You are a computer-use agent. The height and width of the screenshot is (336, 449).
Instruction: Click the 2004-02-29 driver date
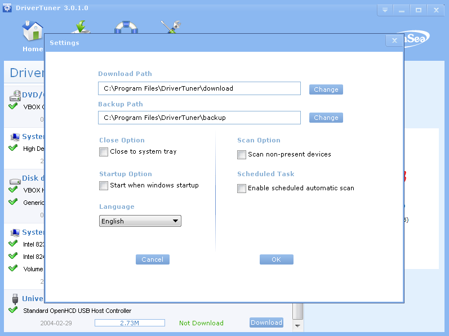[56, 323]
